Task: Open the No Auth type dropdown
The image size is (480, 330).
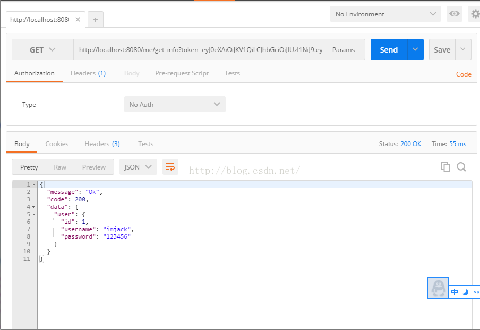Action: point(175,104)
